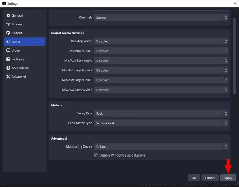Expand the Mic/Auxiliary Audio 2 dropdown
The width and height of the screenshot is (239, 187).
pyautogui.click(x=161, y=70)
